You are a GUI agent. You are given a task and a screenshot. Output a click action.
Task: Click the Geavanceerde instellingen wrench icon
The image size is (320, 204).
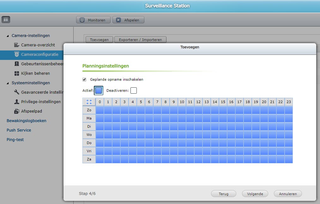(16, 92)
